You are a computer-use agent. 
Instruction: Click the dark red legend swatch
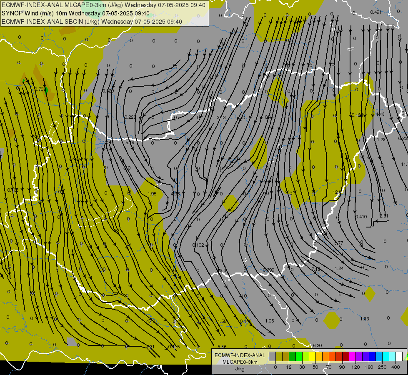click(x=345, y=356)
